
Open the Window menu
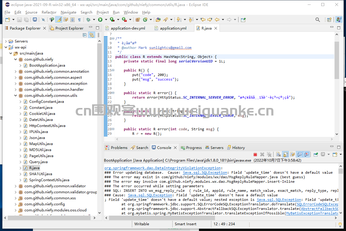(x=131, y=12)
